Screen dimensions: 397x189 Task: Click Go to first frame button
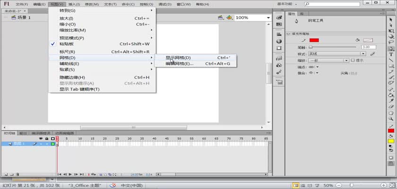pyautogui.click(x=59, y=174)
